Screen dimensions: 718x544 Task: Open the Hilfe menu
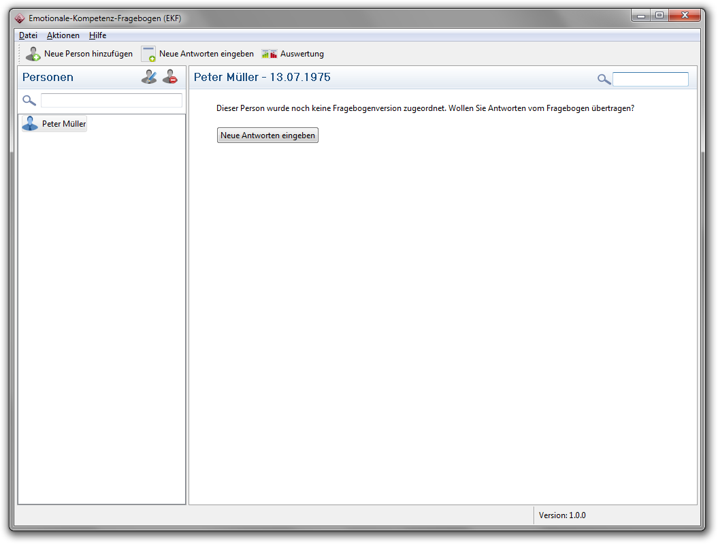point(97,35)
